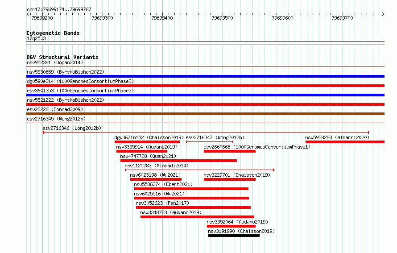Open nsv5938288 (Almarri2020) variant label
The width and height of the screenshot is (397, 253).
click(337, 137)
